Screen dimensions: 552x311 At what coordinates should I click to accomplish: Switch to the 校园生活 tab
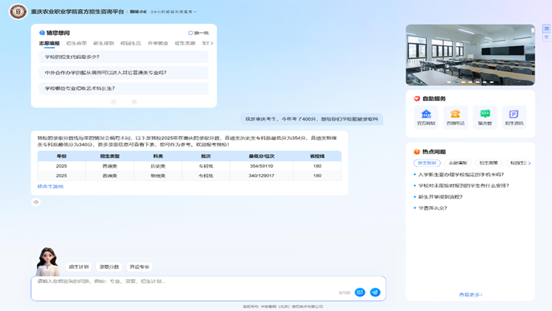(131, 43)
